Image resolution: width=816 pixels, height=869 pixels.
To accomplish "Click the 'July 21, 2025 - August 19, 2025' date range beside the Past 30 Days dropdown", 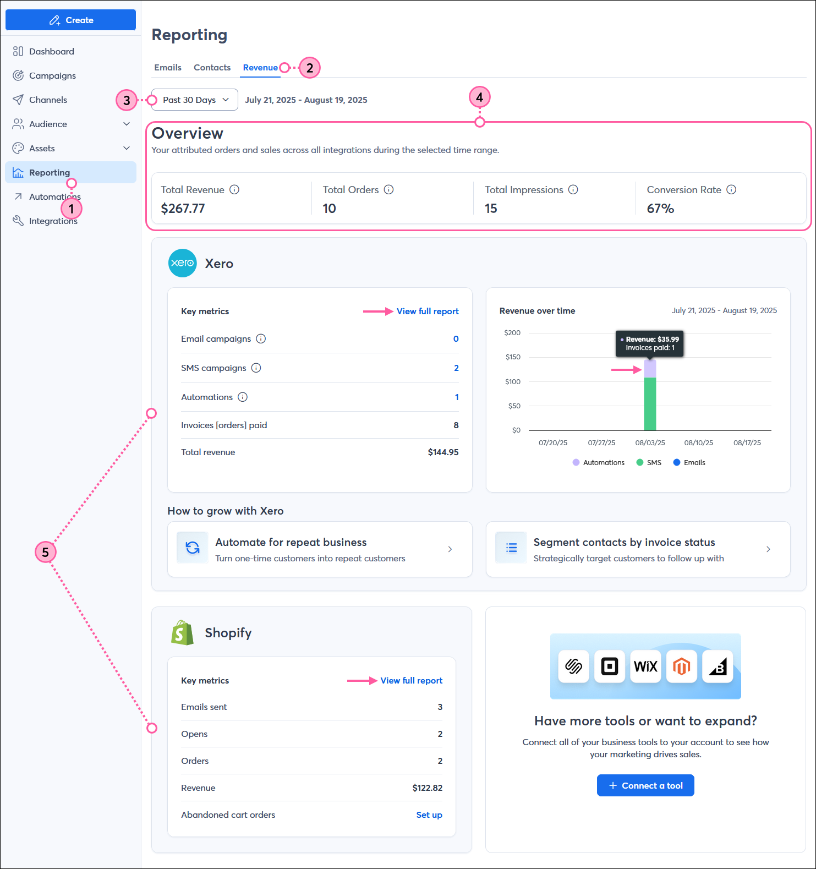I will pos(306,100).
